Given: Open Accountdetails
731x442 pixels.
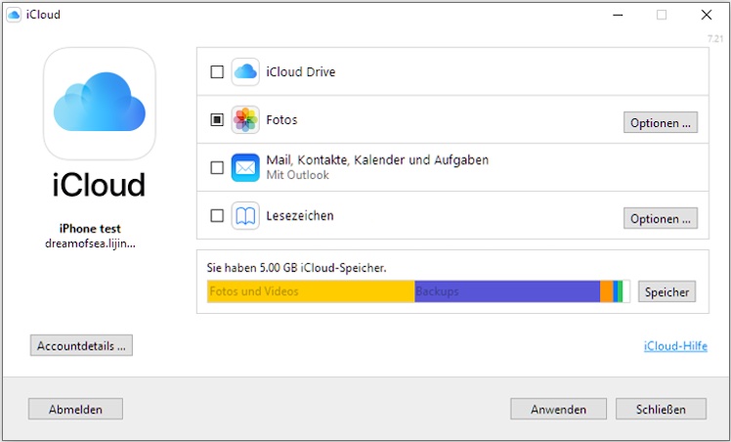Looking at the screenshot, I should (x=81, y=345).
